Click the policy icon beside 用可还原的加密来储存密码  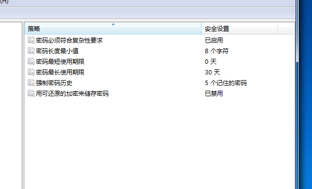click(31, 93)
